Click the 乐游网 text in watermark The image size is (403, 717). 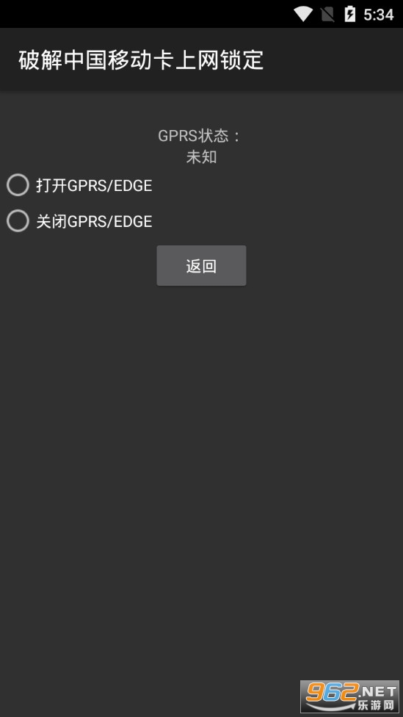pos(376,705)
